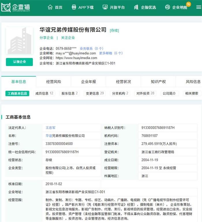The width and height of the screenshot is (202, 222).
Task: Open the hamburger menu icon
Action: (x=199, y=7)
